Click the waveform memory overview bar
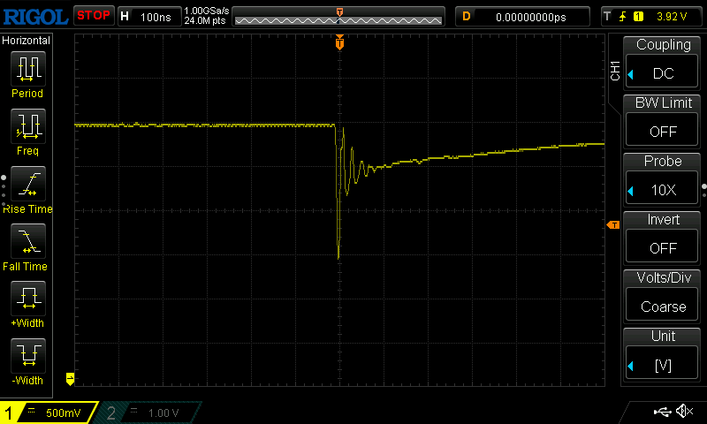Image resolution: width=707 pixels, height=424 pixels. coord(338,17)
